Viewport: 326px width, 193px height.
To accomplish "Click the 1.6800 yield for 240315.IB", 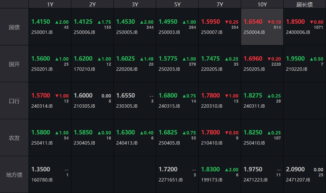I will 168,95.
